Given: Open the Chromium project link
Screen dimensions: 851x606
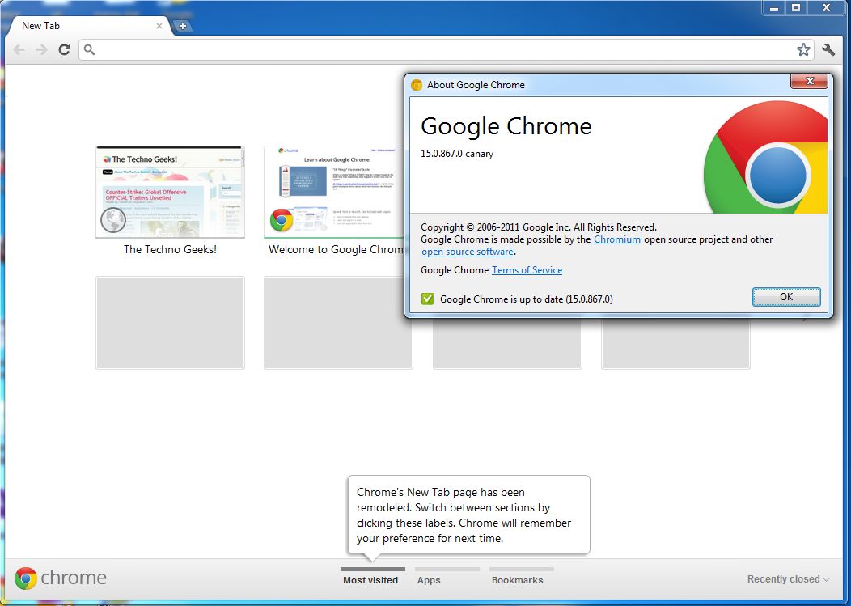Looking at the screenshot, I should [x=617, y=239].
